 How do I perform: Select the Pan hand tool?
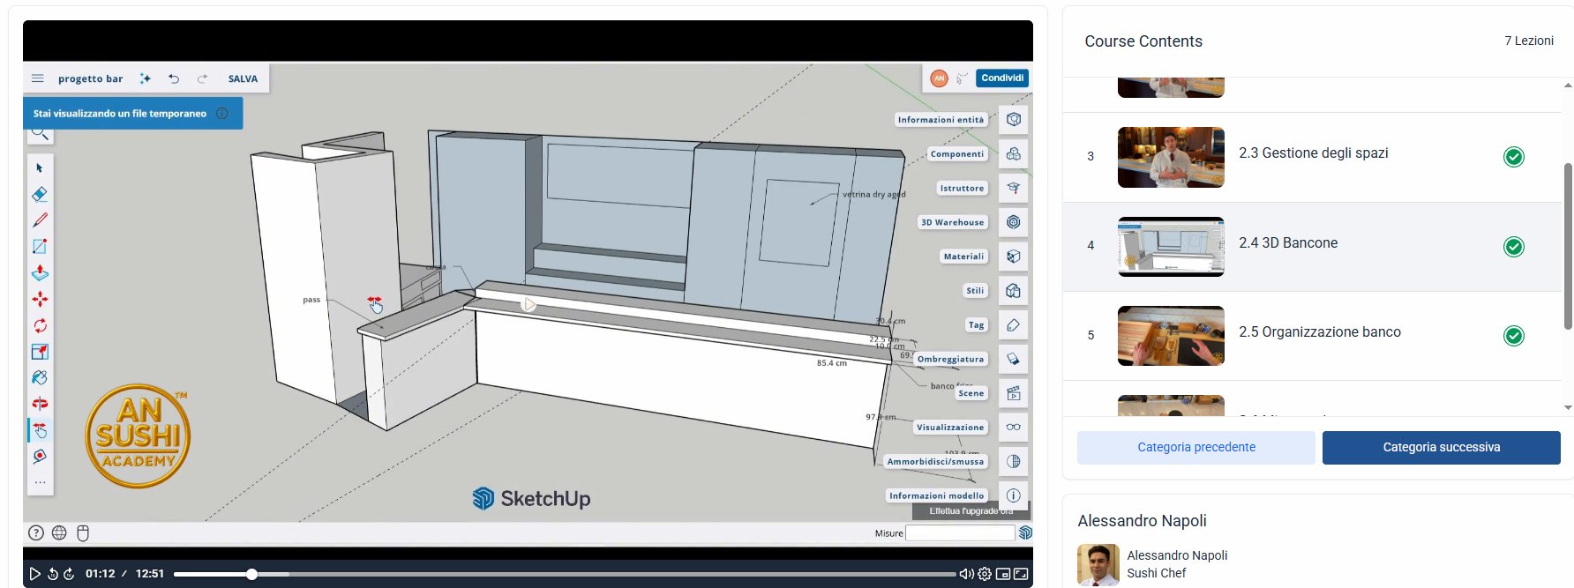(x=40, y=430)
